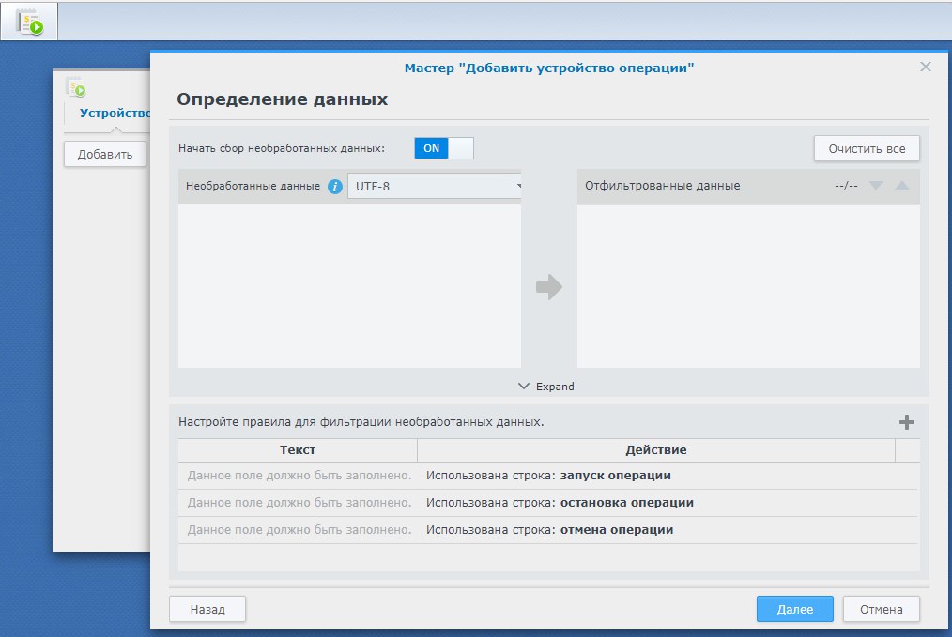Image resolution: width=952 pixels, height=637 pixels.
Task: Close the wizard with the X icon
Action: click(926, 67)
